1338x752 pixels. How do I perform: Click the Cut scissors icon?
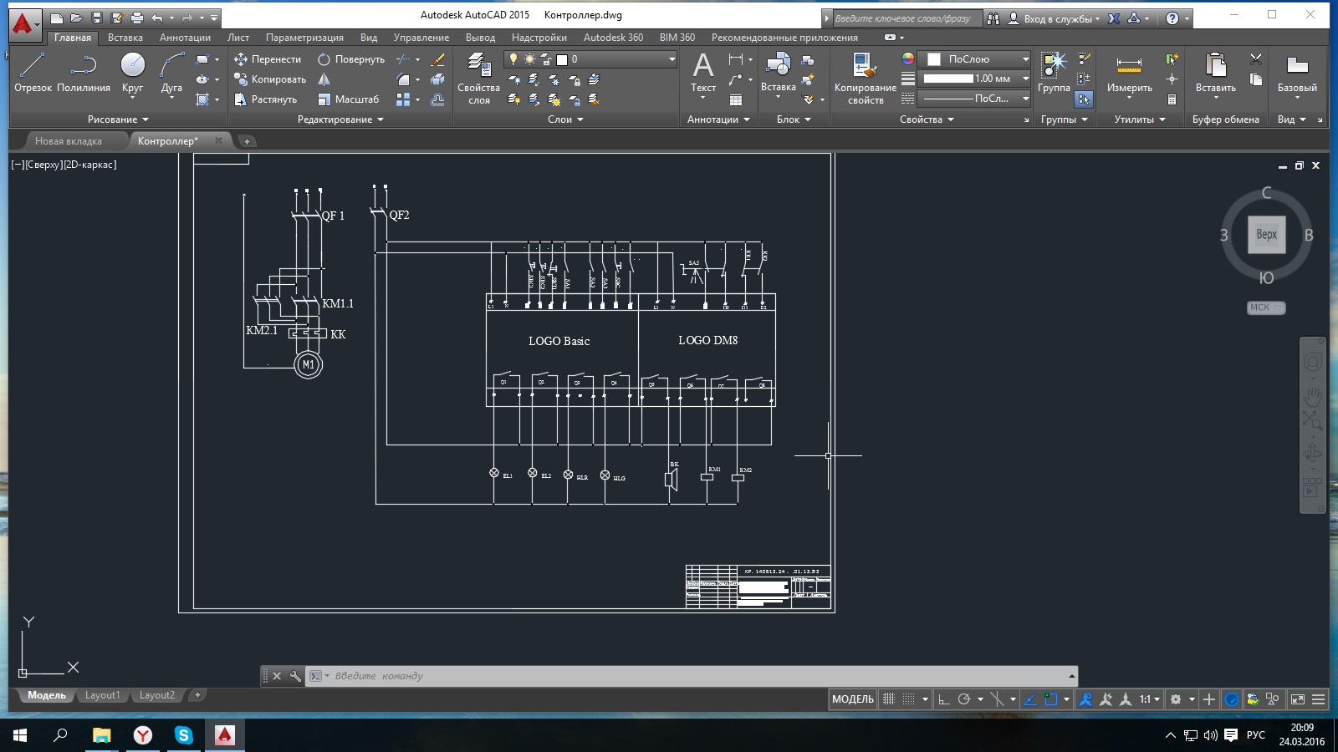1256,58
